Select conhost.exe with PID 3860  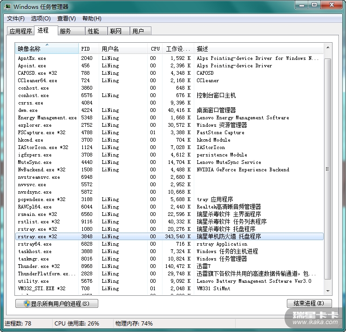pos(170,88)
